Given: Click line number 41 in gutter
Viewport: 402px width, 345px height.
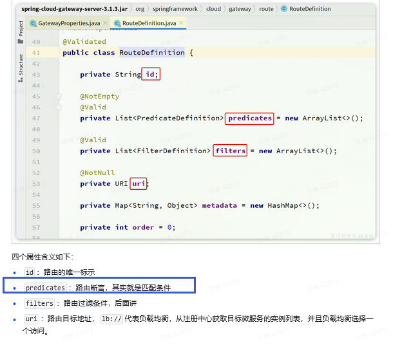Looking at the screenshot, I should (36, 53).
